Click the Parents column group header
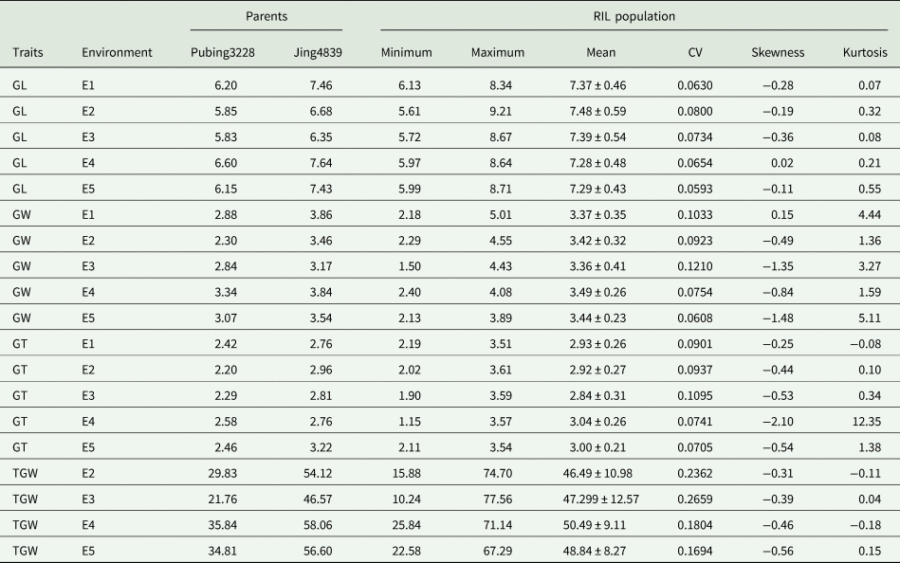Viewport: 900px width, 563px height. coord(266,17)
